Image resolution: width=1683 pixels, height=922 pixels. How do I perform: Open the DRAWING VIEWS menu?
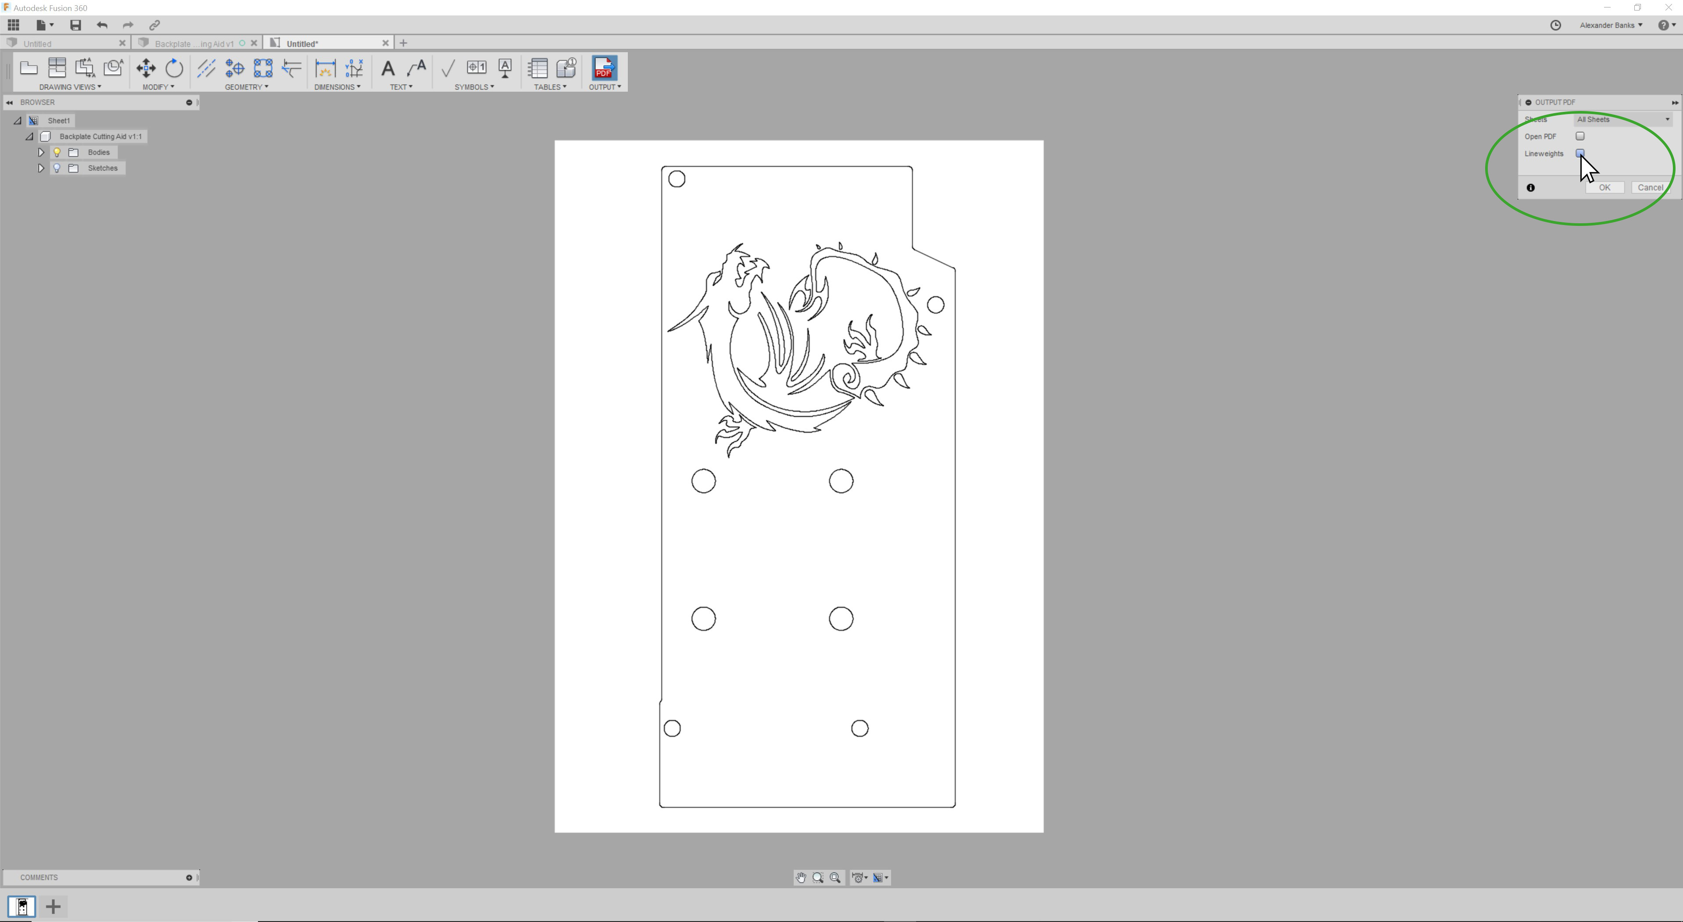(x=70, y=87)
